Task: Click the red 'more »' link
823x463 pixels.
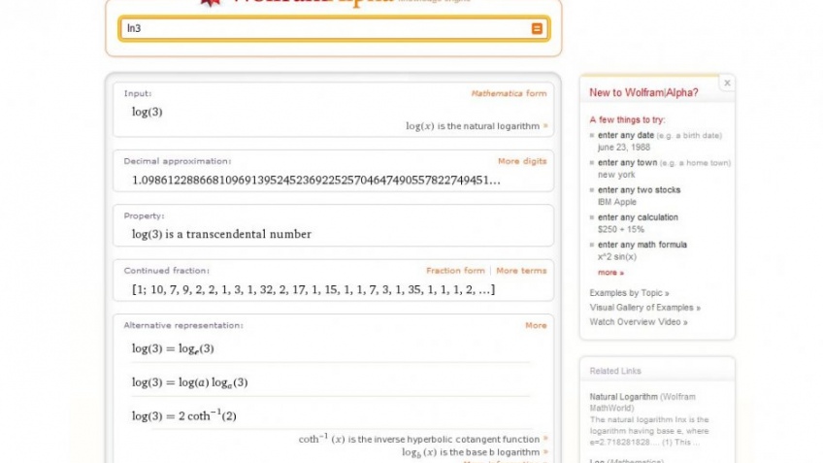Action: (x=610, y=273)
